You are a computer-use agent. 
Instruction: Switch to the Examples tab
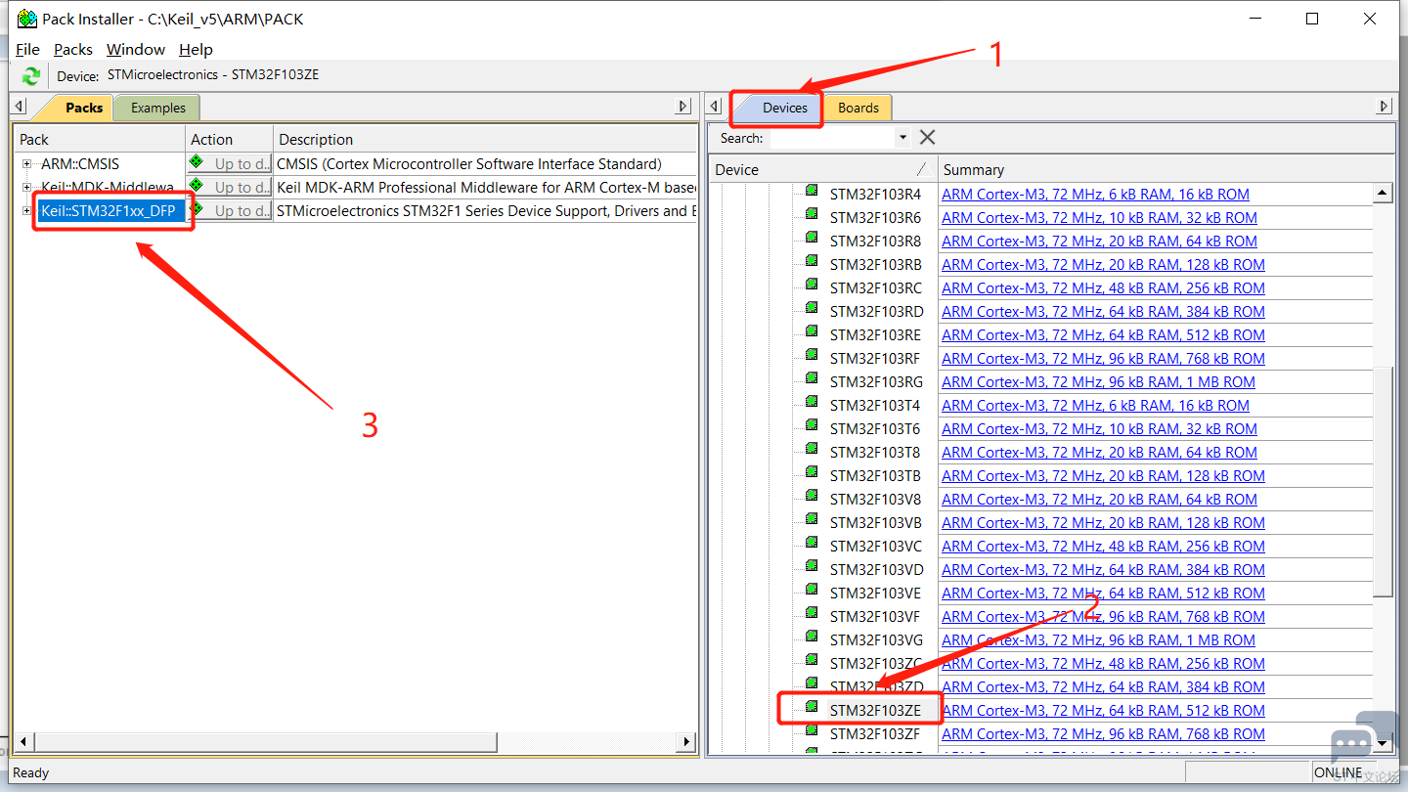[x=157, y=108]
